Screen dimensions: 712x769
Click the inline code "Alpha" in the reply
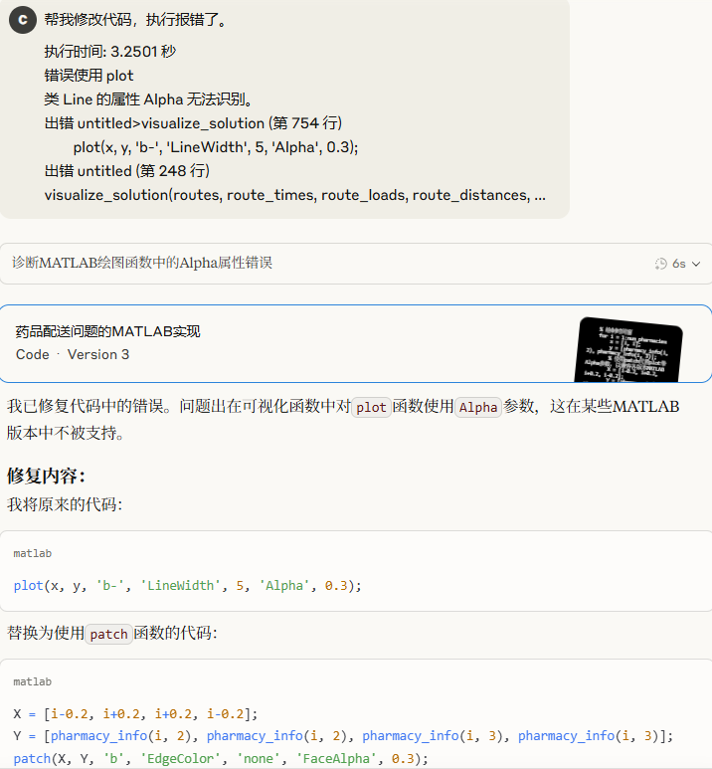478,407
